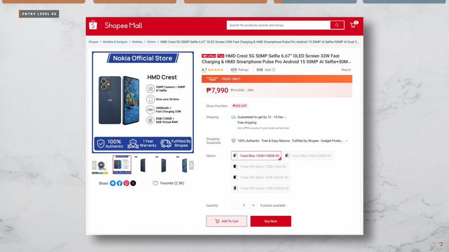The height and width of the screenshot is (252, 449).
Task: Toggle the Favorite heart icon
Action: click(x=156, y=183)
